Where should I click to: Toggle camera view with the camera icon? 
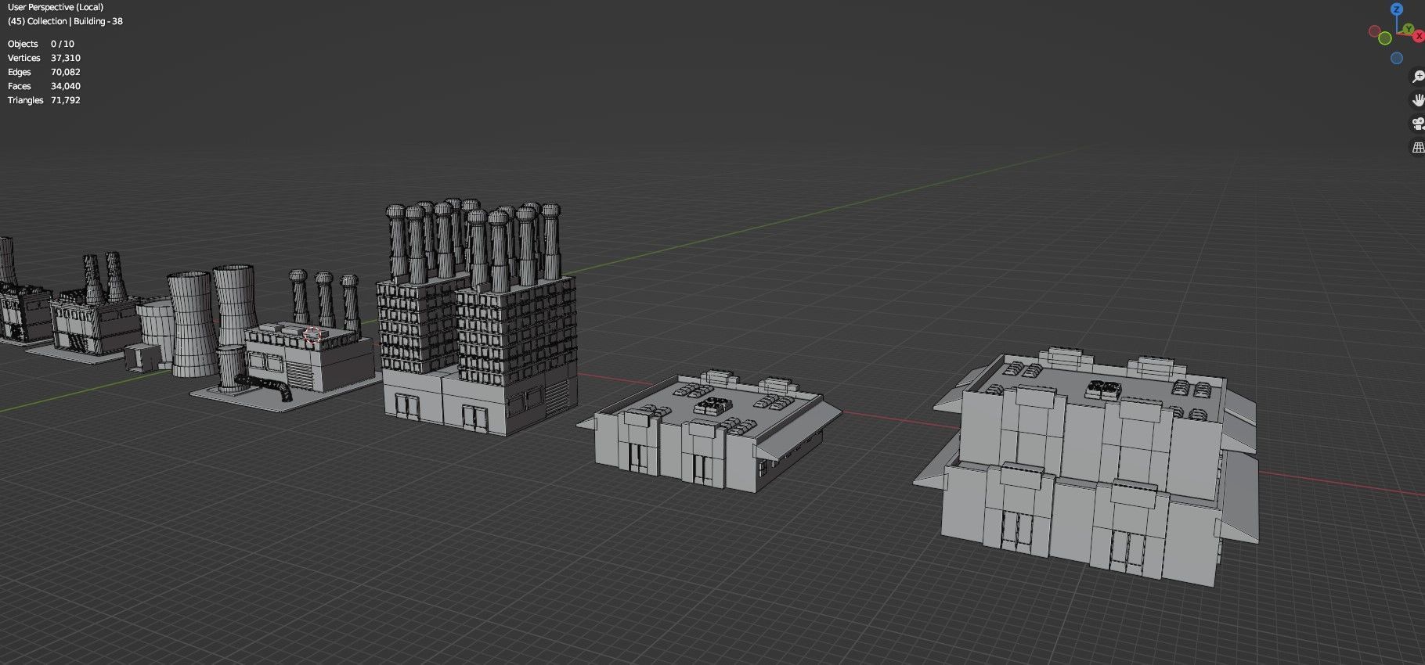(1417, 124)
